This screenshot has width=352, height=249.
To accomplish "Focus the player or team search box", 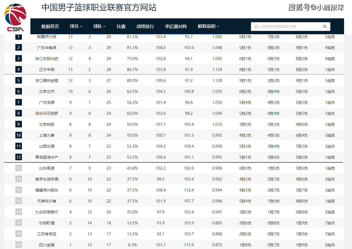I will point(291,27).
